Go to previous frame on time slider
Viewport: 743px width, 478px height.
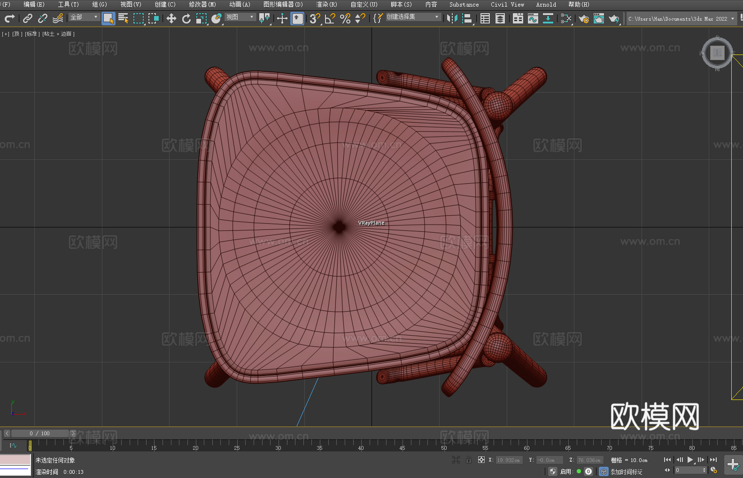[x=7, y=433]
